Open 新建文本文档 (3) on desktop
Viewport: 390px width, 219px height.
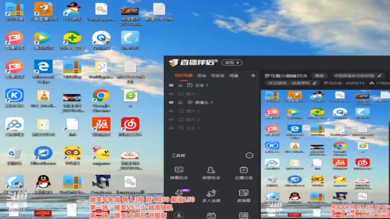point(130,72)
